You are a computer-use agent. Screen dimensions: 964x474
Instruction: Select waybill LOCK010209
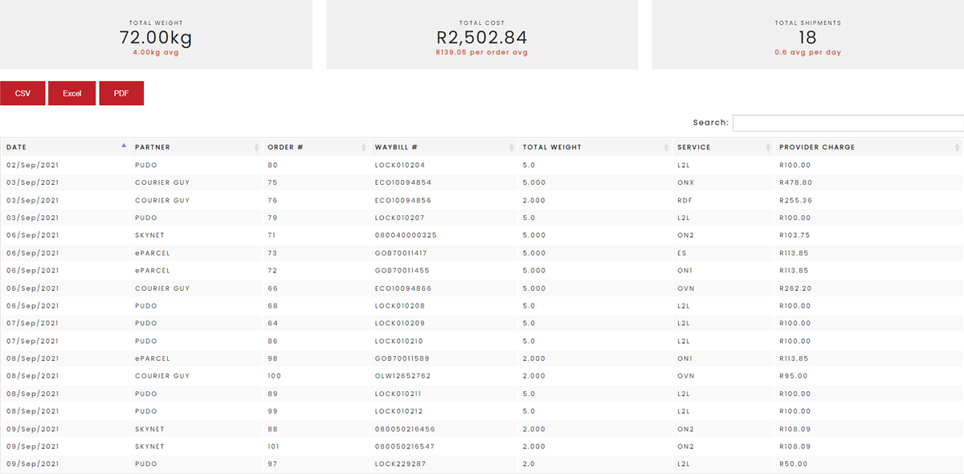400,323
